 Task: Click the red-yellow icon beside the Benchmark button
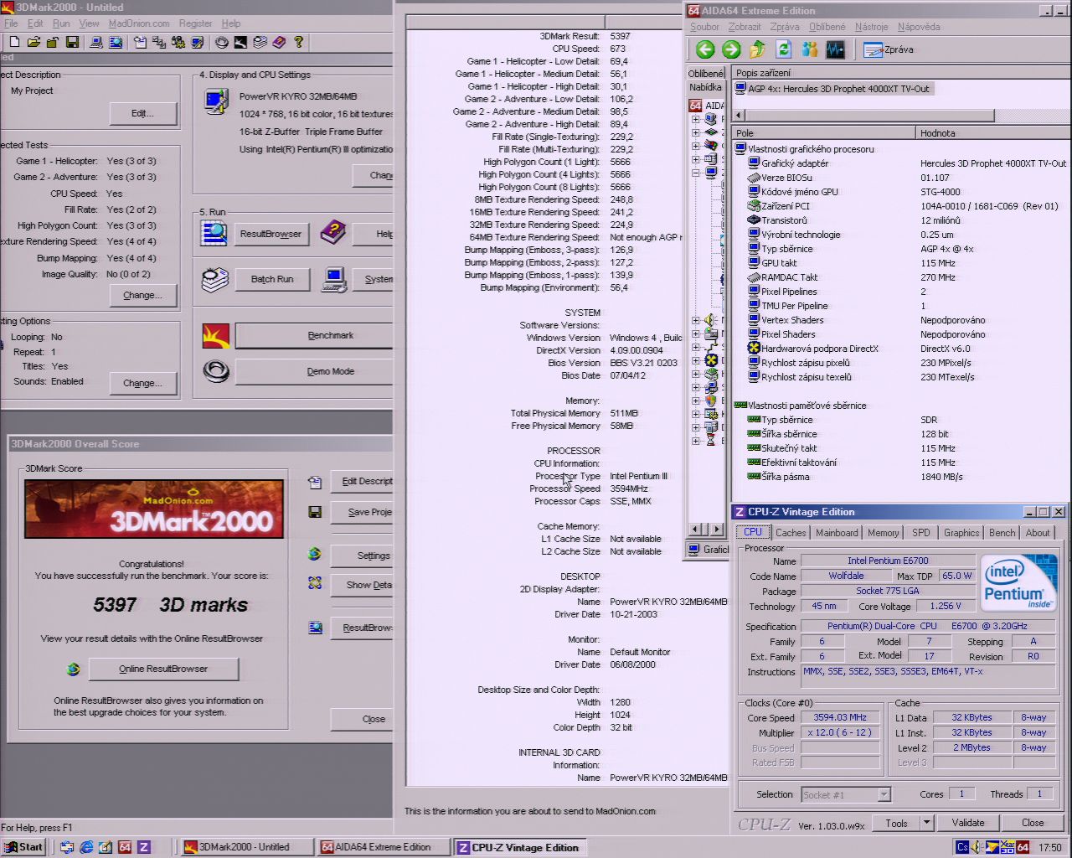(x=216, y=335)
